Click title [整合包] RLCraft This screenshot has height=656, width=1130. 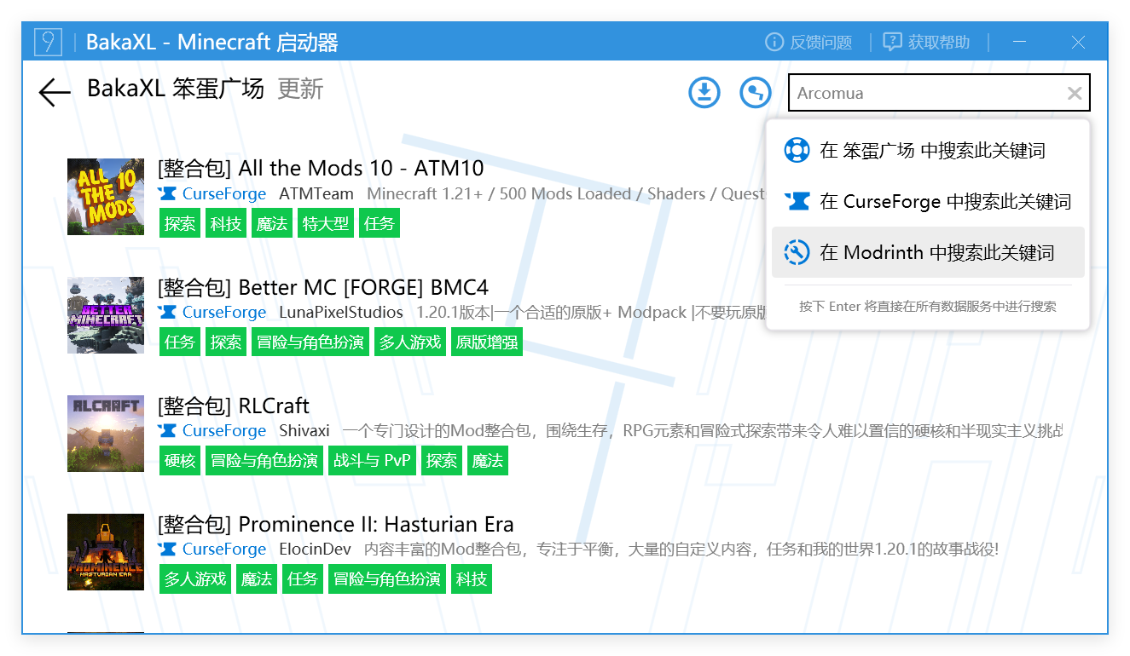234,406
